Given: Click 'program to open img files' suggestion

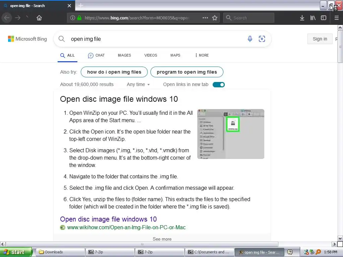Looking at the screenshot, I should click(x=187, y=72).
